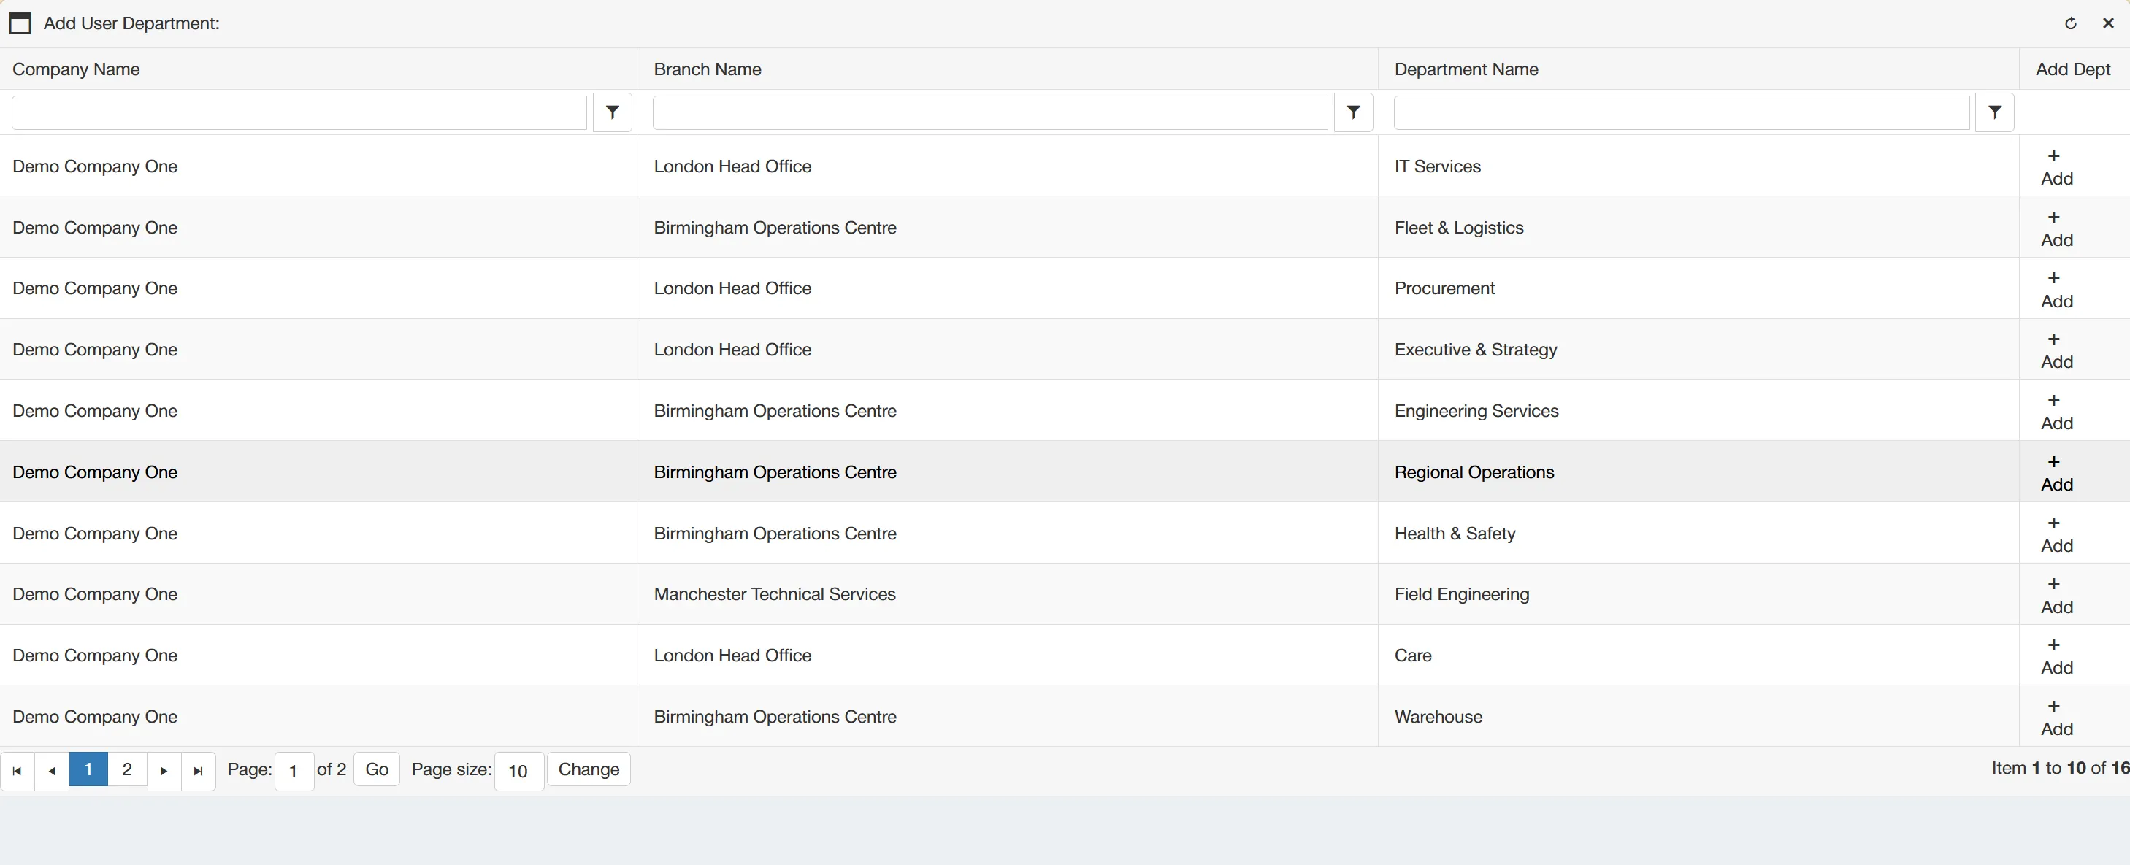Click the Company Name filter icon

pyautogui.click(x=612, y=112)
